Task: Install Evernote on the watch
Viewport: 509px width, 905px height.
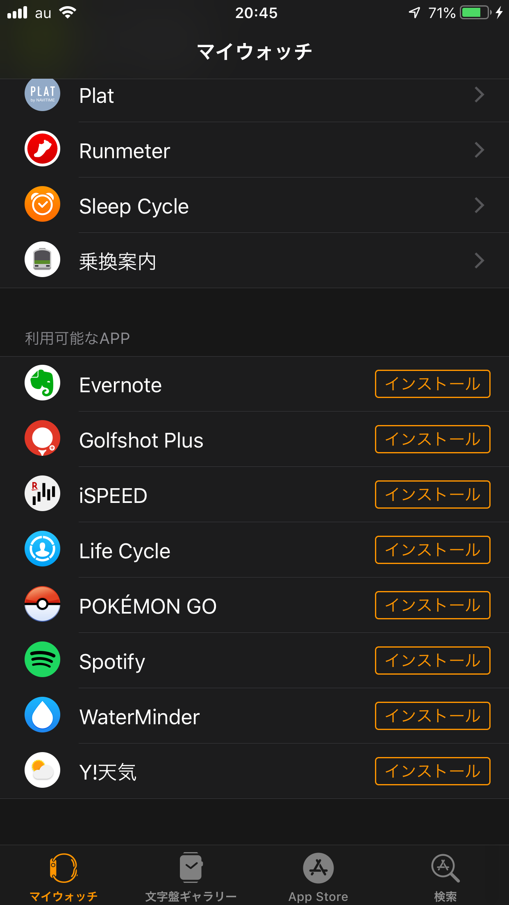Action: tap(432, 384)
